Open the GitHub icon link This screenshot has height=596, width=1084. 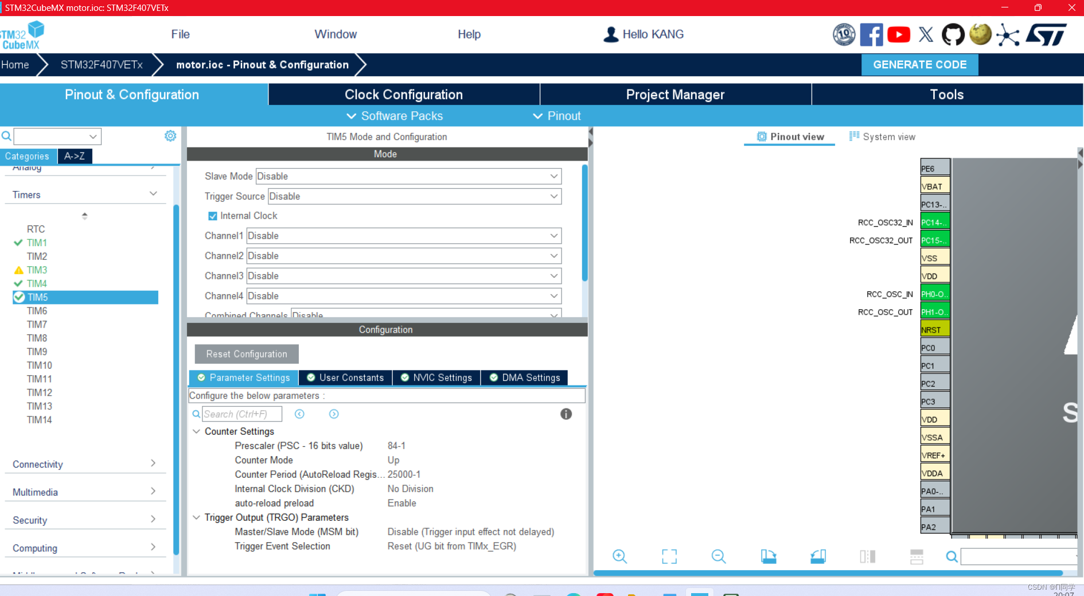coord(953,34)
